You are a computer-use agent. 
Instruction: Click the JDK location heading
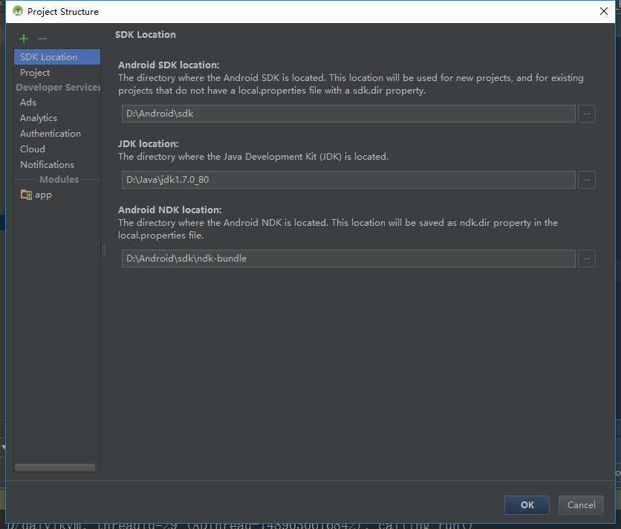(x=148, y=143)
